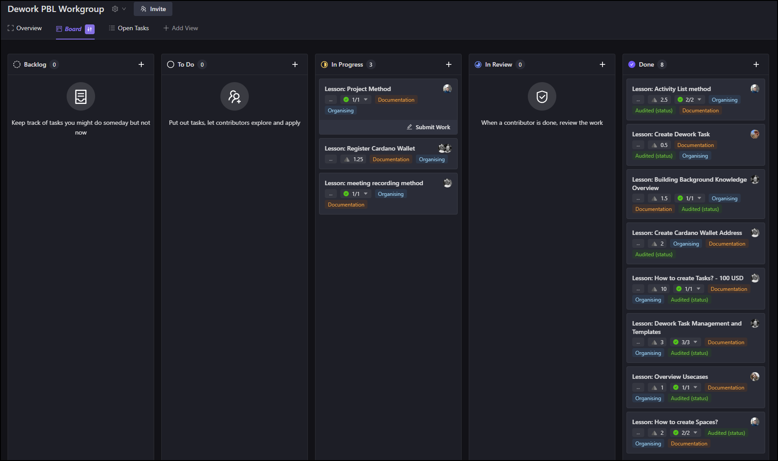Click 10 points badge on How to create Tasks

click(x=659, y=289)
